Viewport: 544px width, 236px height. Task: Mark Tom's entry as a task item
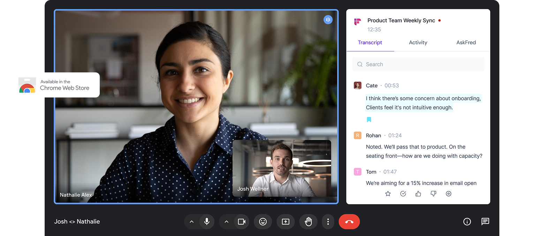(403, 194)
